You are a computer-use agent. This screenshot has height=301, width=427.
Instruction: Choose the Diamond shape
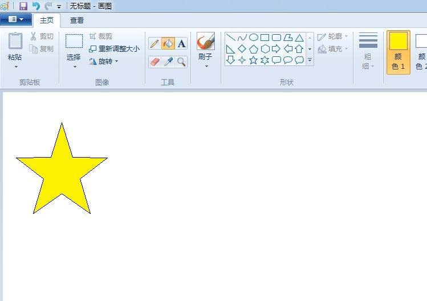[x=242, y=49]
